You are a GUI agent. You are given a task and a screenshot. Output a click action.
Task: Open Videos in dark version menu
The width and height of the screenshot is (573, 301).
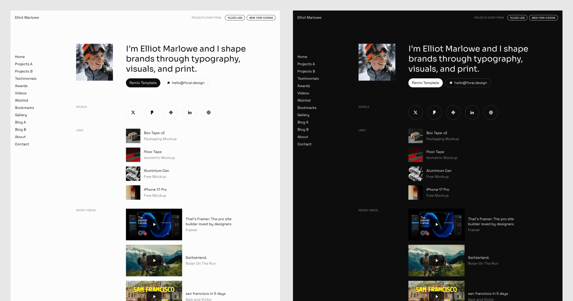pyautogui.click(x=303, y=93)
